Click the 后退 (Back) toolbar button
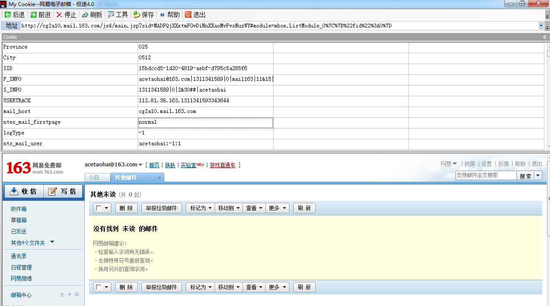The height and width of the screenshot is (306, 550). [15, 15]
